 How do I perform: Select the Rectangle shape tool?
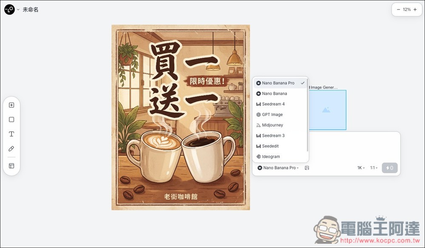click(x=11, y=119)
